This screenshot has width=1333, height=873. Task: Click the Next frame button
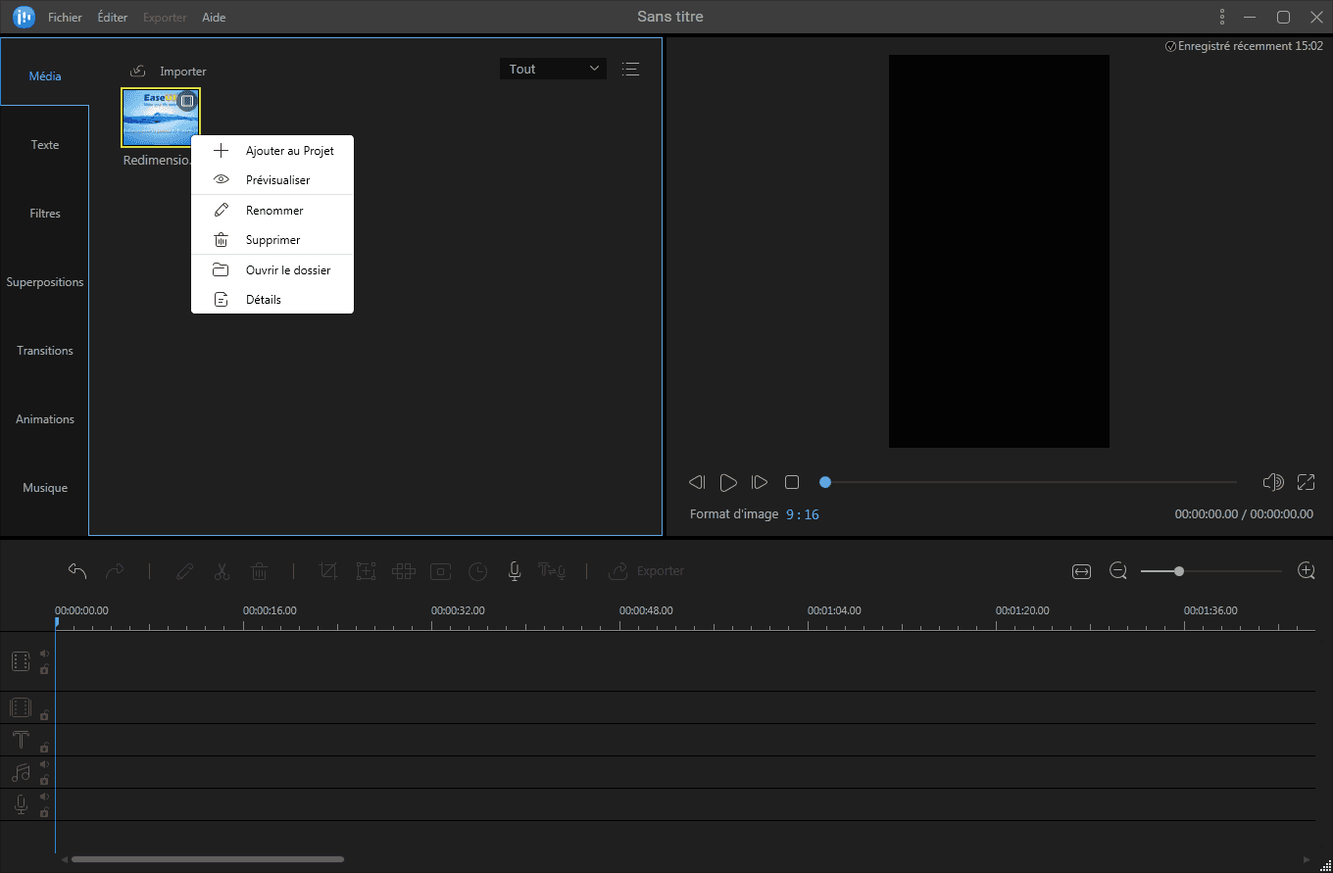pyautogui.click(x=760, y=482)
